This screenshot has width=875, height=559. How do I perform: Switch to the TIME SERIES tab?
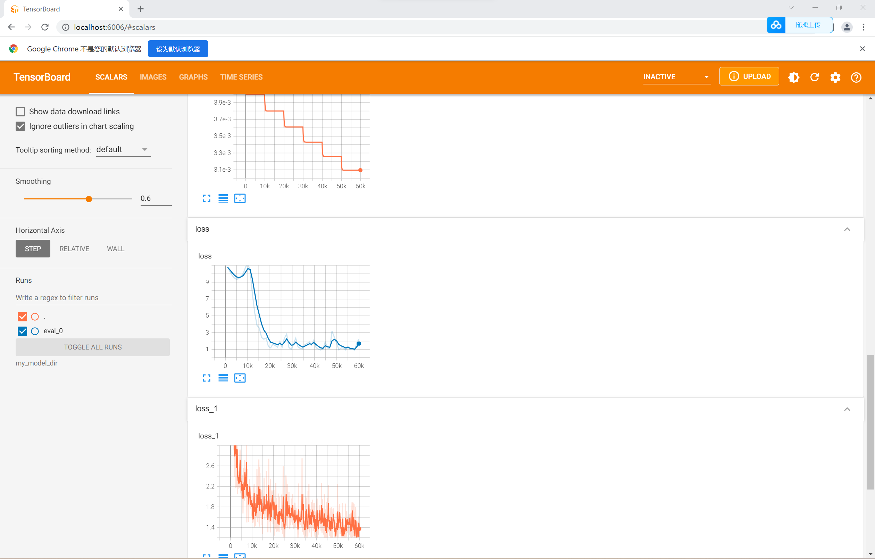pos(241,77)
